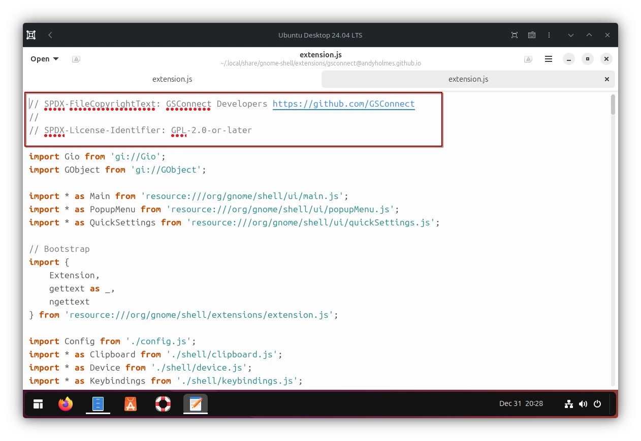Follow the GSConnect GitHub link in the code
Viewport: 641px width, 441px height.
[x=343, y=104]
